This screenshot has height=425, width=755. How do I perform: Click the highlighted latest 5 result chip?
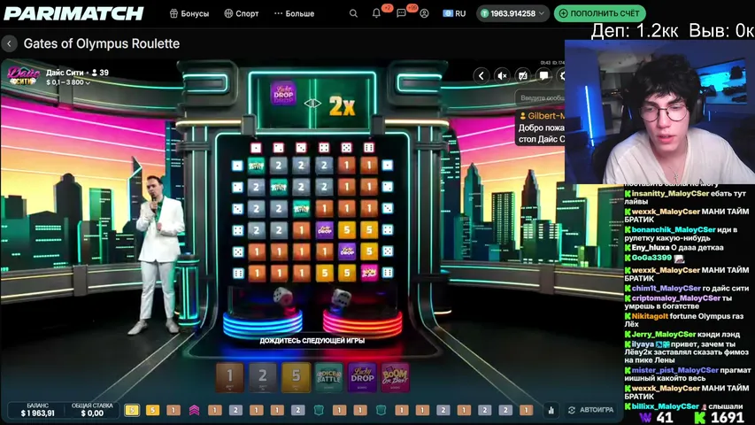tap(132, 410)
